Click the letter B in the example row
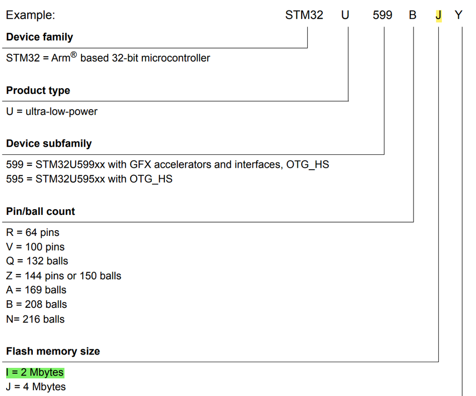476x396 pixels. [413, 15]
